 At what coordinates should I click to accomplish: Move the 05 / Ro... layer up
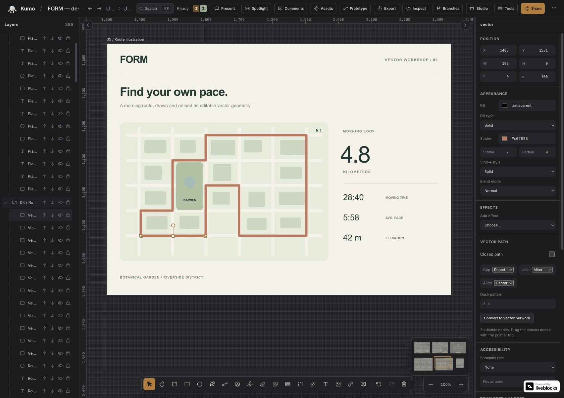[x=44, y=202]
